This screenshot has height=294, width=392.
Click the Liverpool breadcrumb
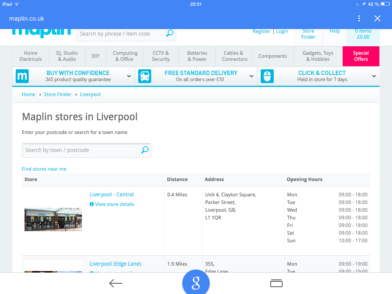[x=90, y=94]
